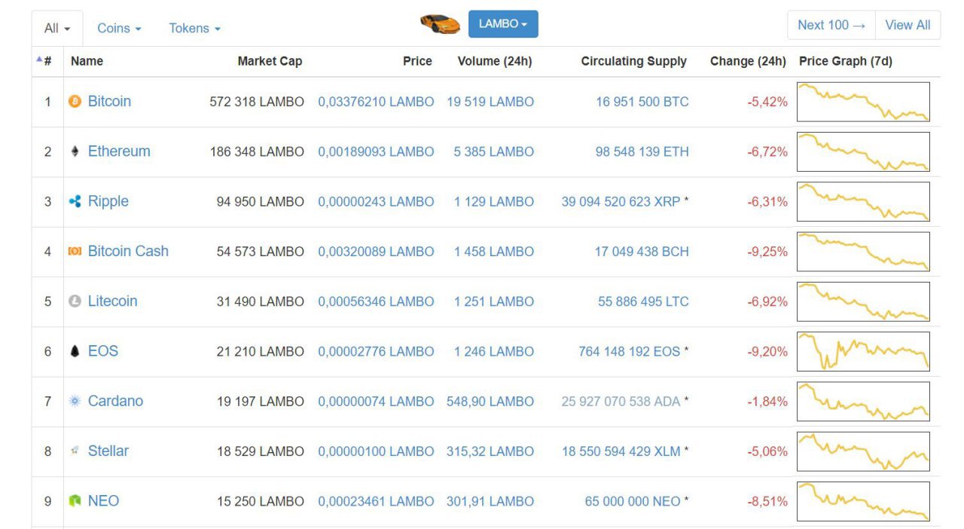
Task: Click the sort arrow beside # column
Action: [x=39, y=59]
